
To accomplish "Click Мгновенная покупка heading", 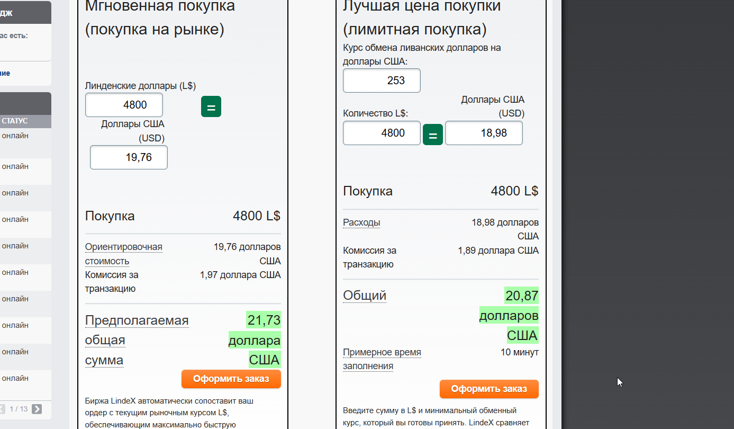I will [160, 17].
